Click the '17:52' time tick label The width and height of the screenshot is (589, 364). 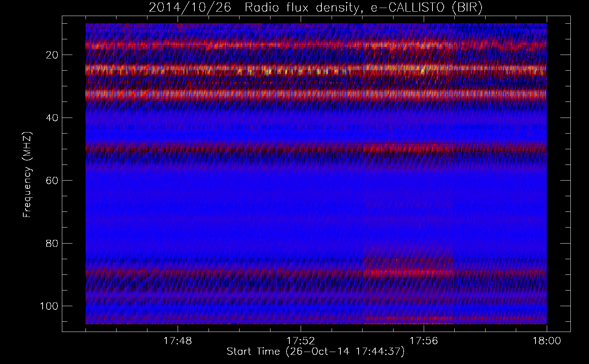coord(301,341)
